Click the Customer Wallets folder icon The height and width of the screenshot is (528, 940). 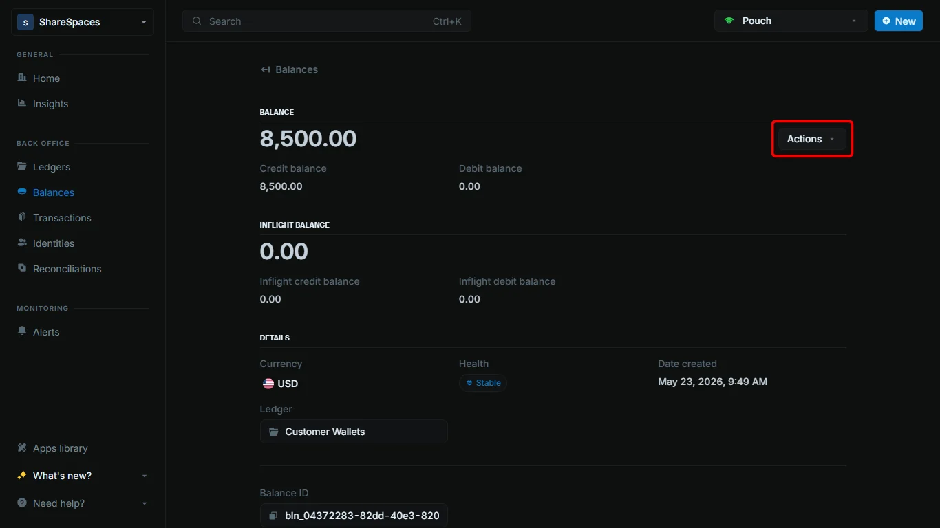(273, 432)
